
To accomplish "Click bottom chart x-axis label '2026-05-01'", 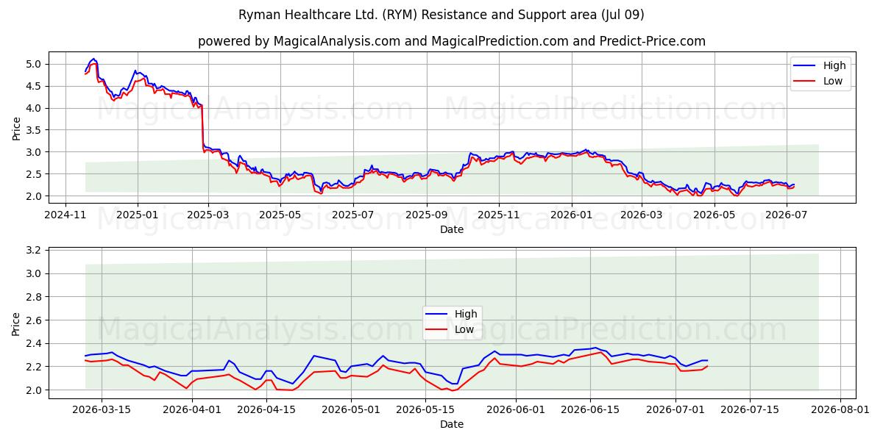I will [350, 409].
